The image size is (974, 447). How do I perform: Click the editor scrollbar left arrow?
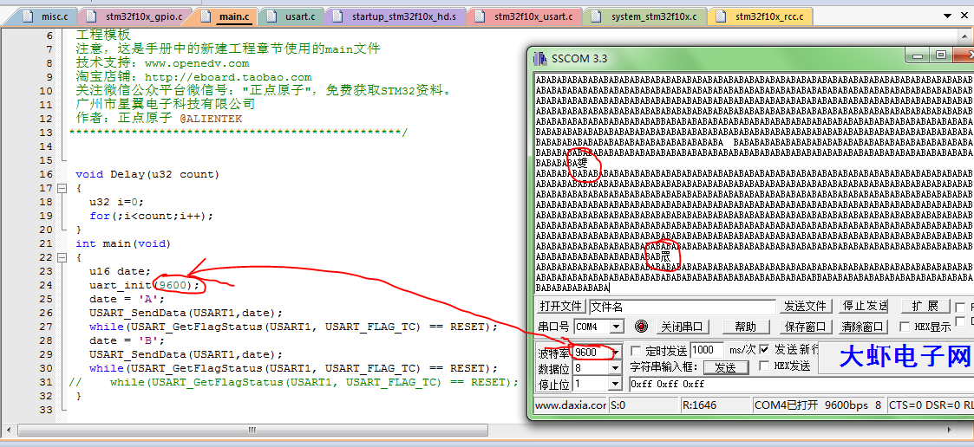point(10,430)
